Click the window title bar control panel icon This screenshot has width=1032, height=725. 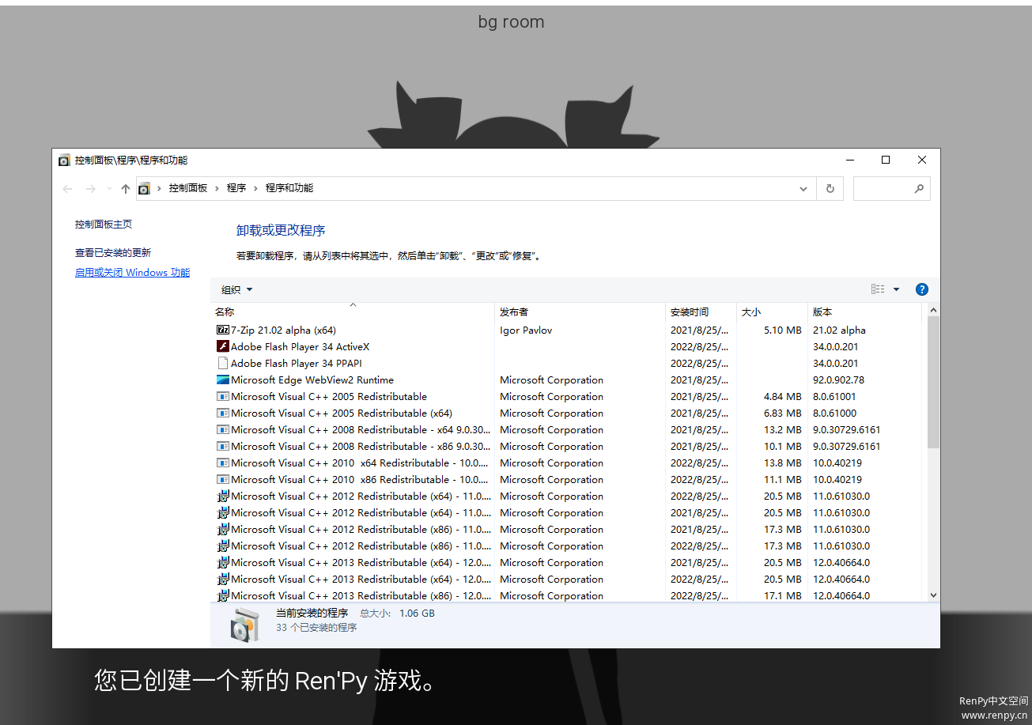click(x=64, y=160)
